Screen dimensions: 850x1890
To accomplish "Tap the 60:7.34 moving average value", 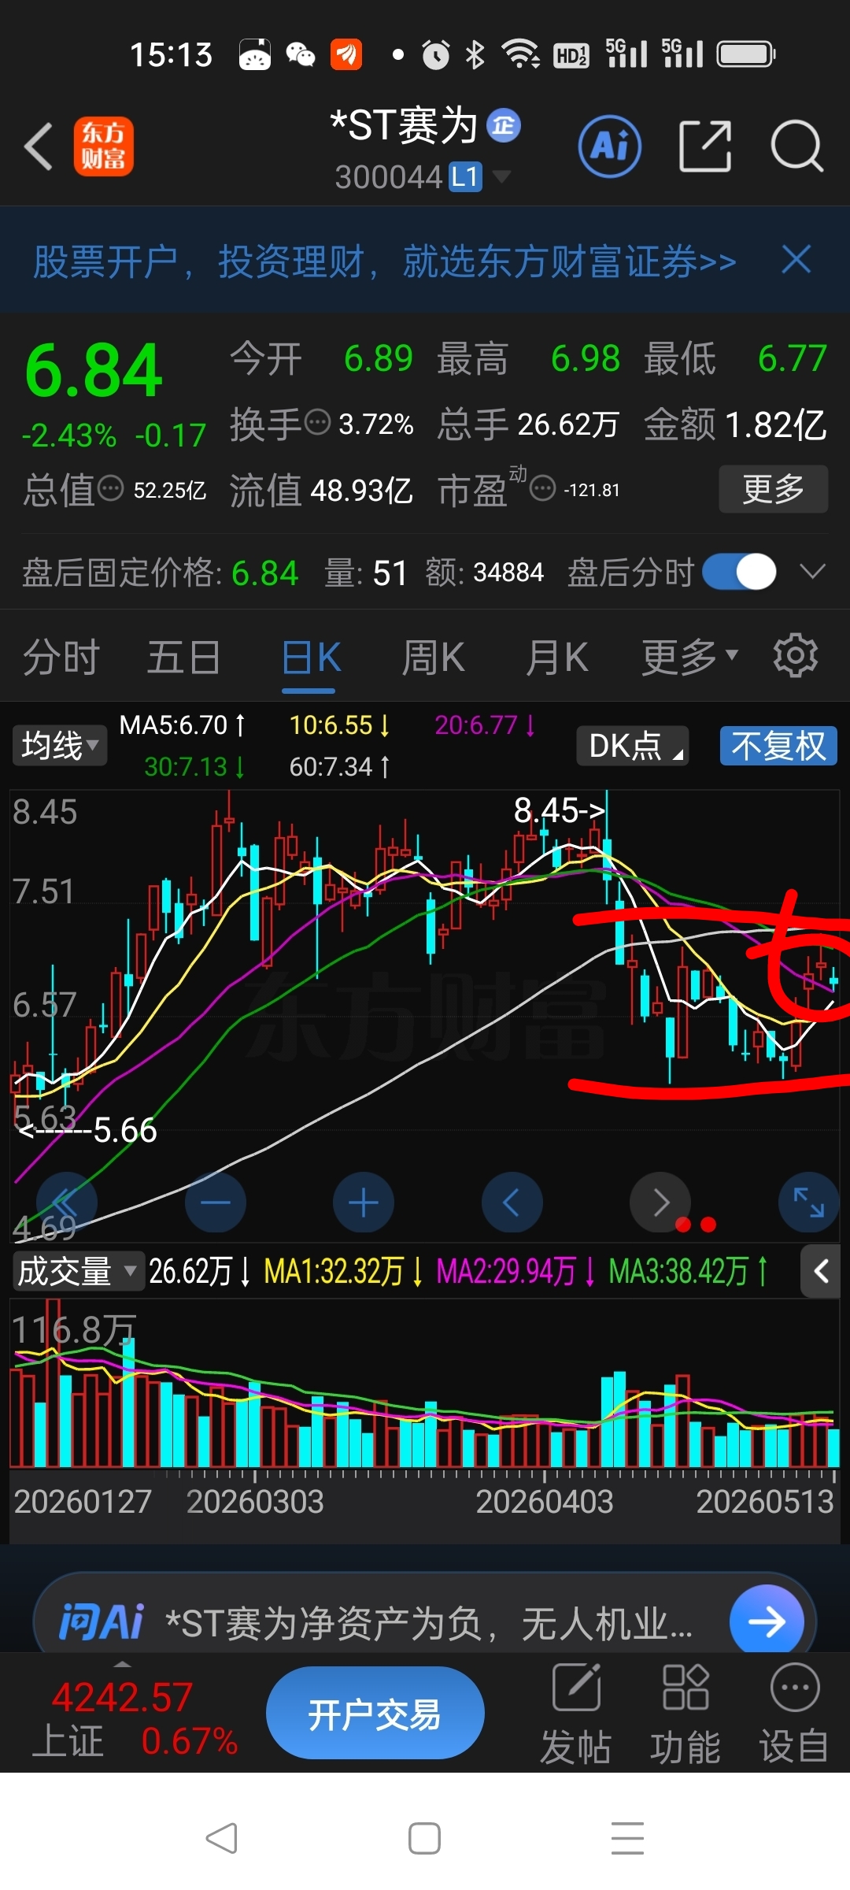I will coord(339,766).
